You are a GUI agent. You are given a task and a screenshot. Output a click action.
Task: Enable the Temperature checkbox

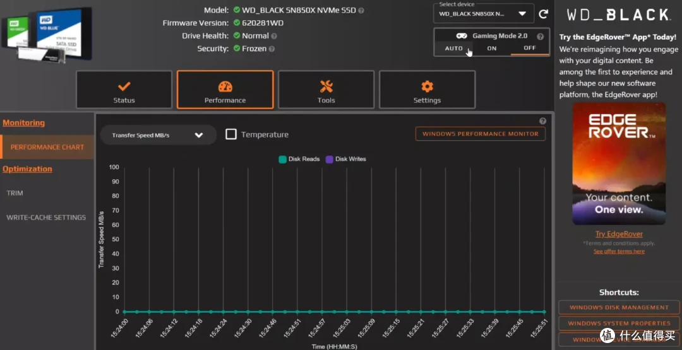pyautogui.click(x=231, y=134)
